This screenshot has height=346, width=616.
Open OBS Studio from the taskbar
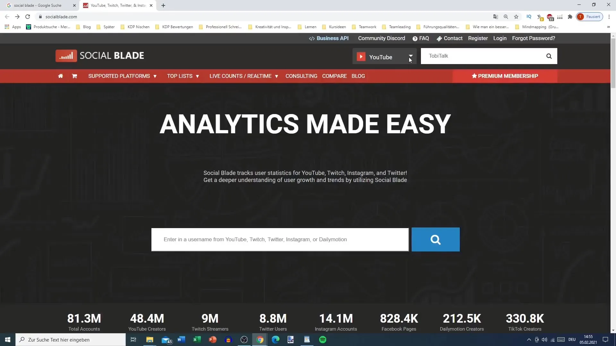[x=244, y=340]
